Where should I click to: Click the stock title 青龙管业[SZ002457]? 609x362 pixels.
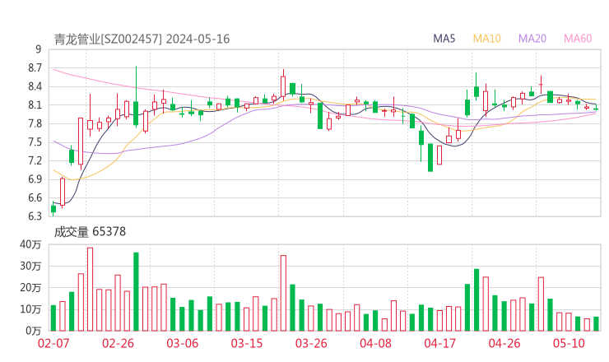(108, 39)
